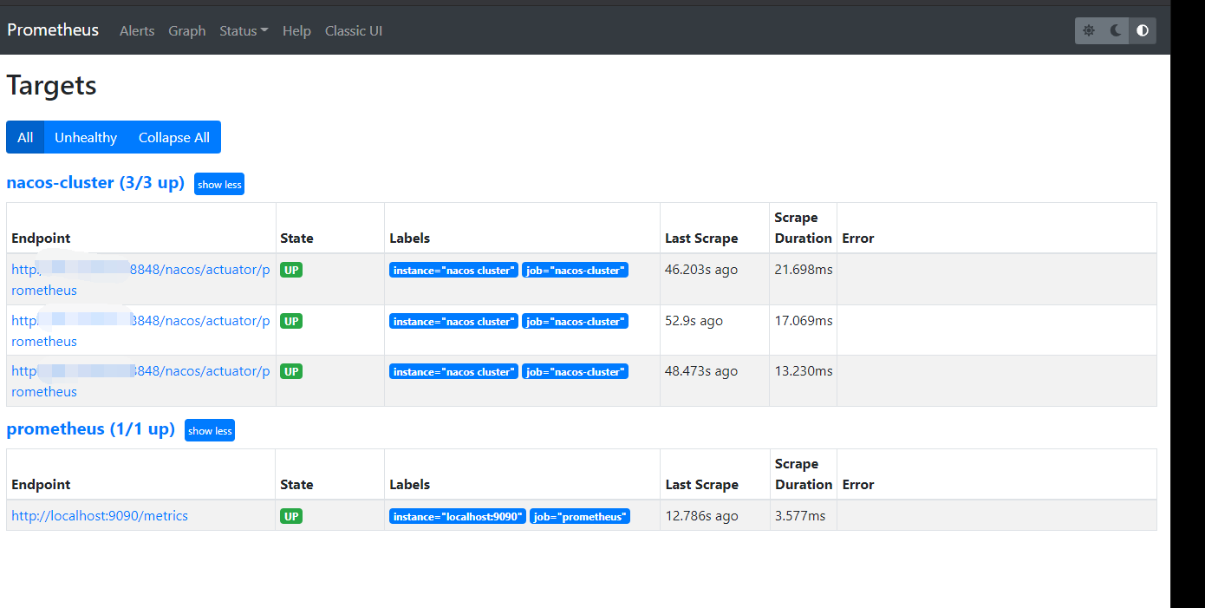The height and width of the screenshot is (608, 1205).
Task: Open the prometheus (1/1 up) heading
Action: pos(90,428)
